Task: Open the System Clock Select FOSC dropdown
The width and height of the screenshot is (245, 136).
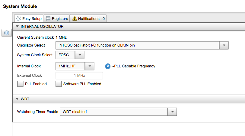Action: tap(80, 55)
